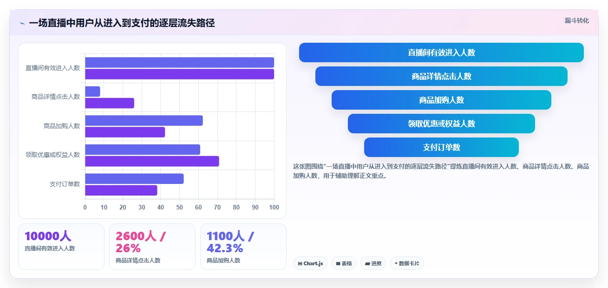608x288 pixels.
Task: Select the 进度 tag chip
Action: coord(373,263)
